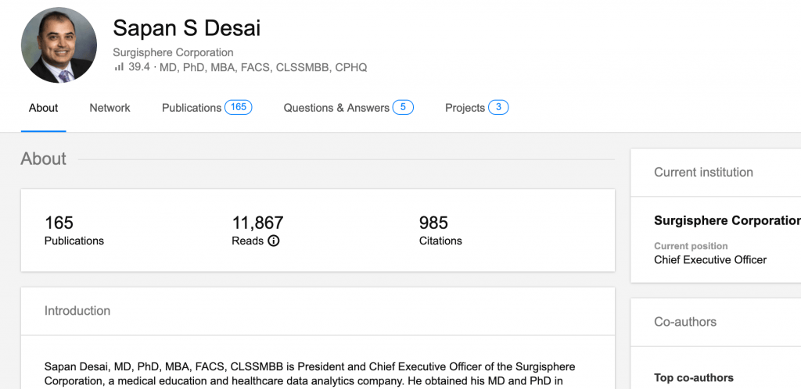Click the 11,867 Reads statistic
Image resolution: width=801 pixels, height=389 pixels.
pos(257,230)
